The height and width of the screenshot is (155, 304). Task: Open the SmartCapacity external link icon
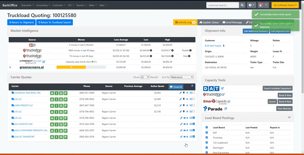(x=229, y=101)
